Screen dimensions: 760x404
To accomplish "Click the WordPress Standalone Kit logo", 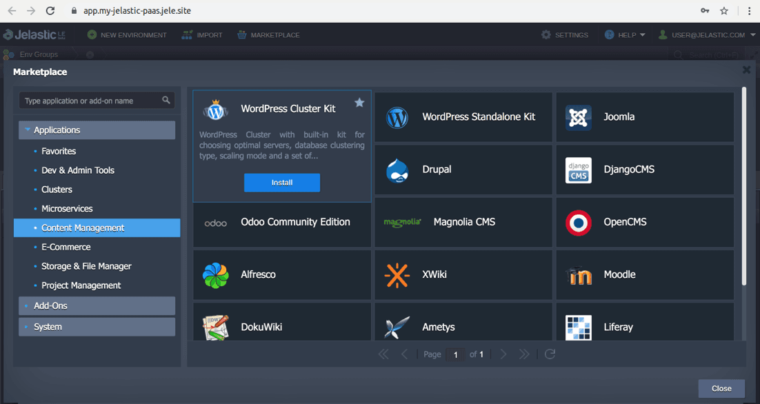I will pyautogui.click(x=397, y=117).
